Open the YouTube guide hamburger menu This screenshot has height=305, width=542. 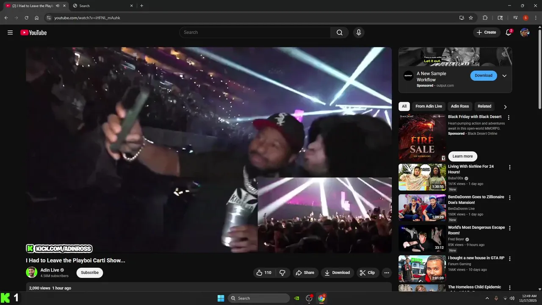point(10,33)
